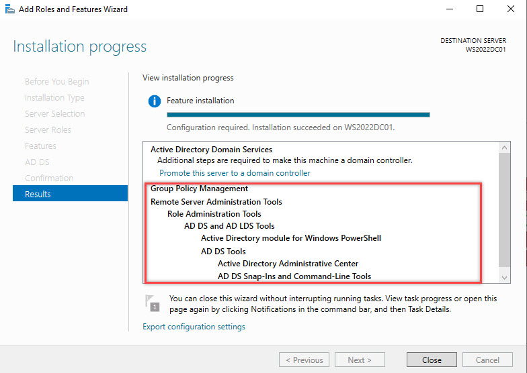Image resolution: width=527 pixels, height=373 pixels.
Task: Click the Active Directory Administrative Center entry
Action: tap(288, 263)
